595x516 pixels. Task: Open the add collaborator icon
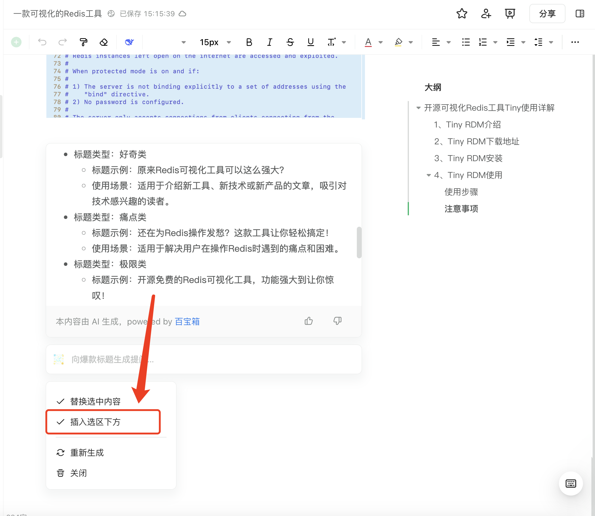tap(486, 14)
